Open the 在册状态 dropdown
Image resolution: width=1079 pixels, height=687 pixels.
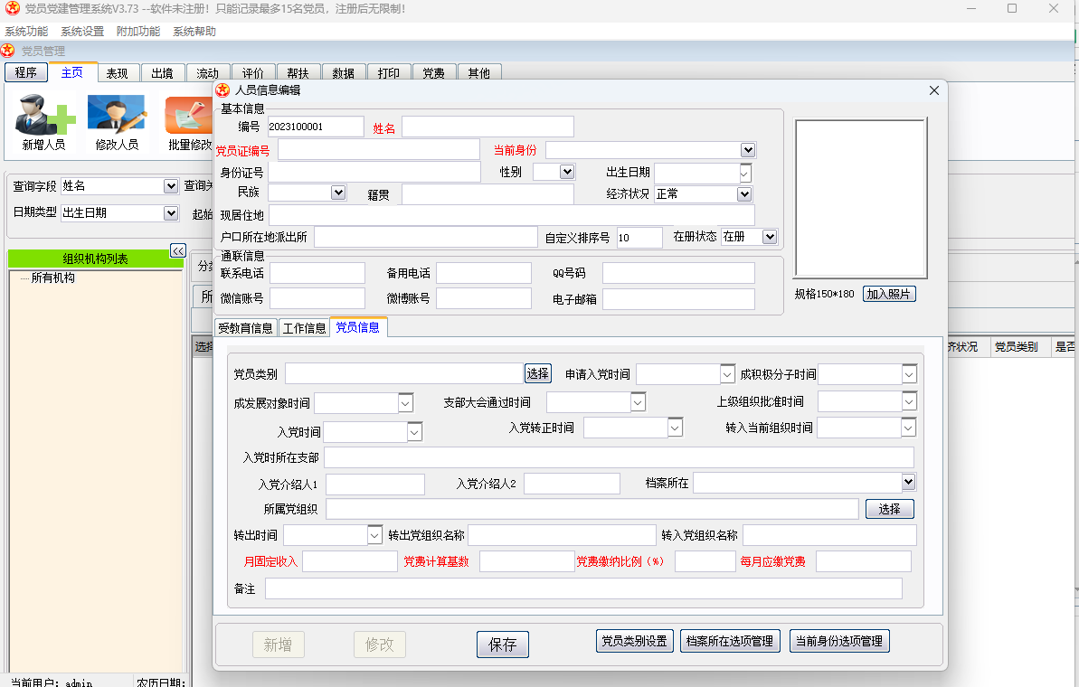770,237
